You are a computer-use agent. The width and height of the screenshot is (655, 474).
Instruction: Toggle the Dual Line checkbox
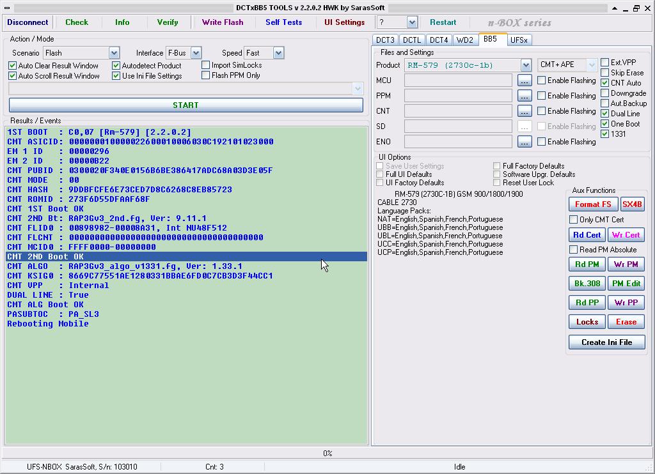605,114
